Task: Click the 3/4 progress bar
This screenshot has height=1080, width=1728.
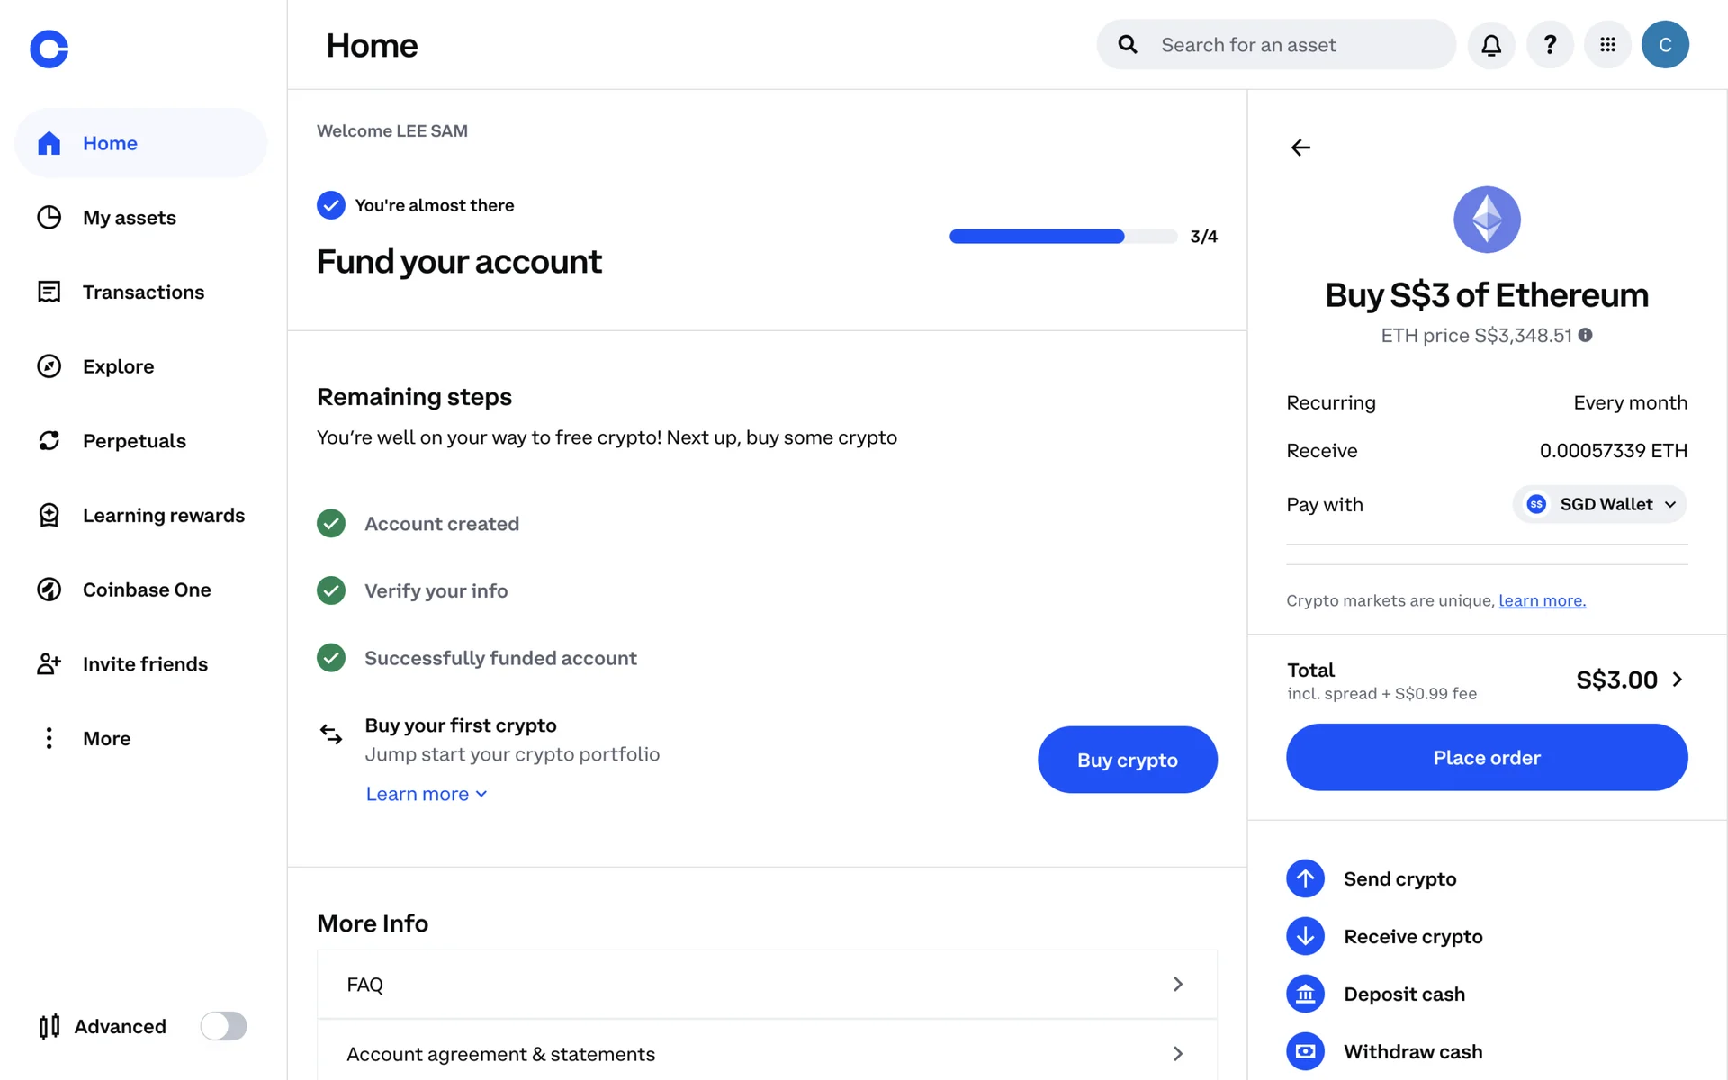Action: pyautogui.click(x=1063, y=237)
